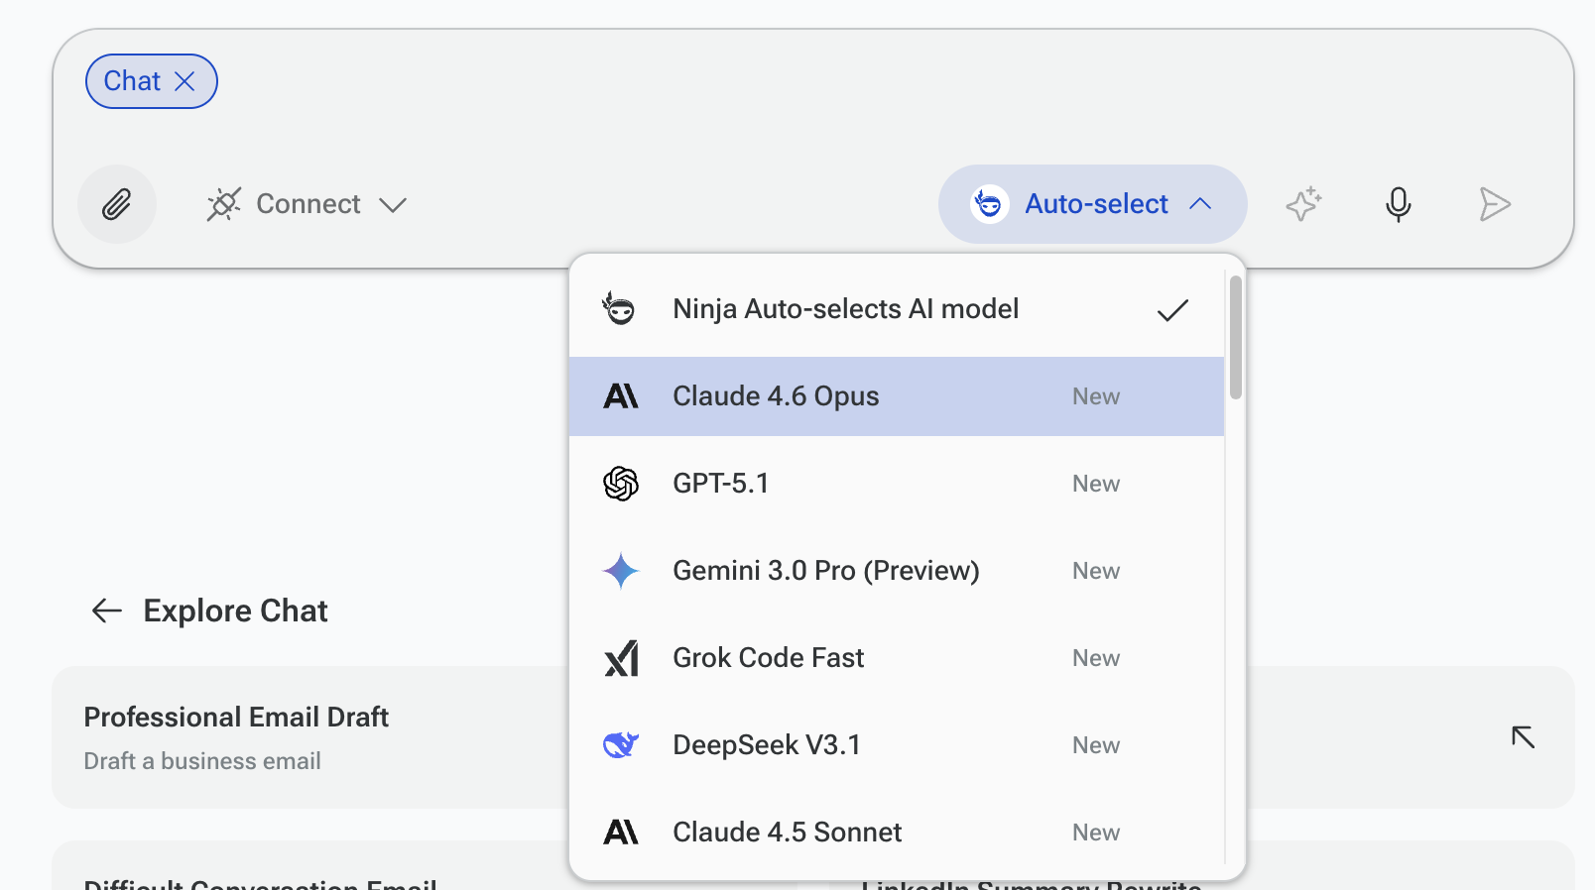This screenshot has height=890, width=1595.
Task: Click the xAI logo beside Grok Code Fast
Action: coord(621,658)
